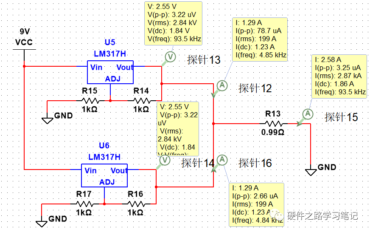Select the R13 0.99Ω resistor symbol
The height and width of the screenshot is (232, 370).
273,124
